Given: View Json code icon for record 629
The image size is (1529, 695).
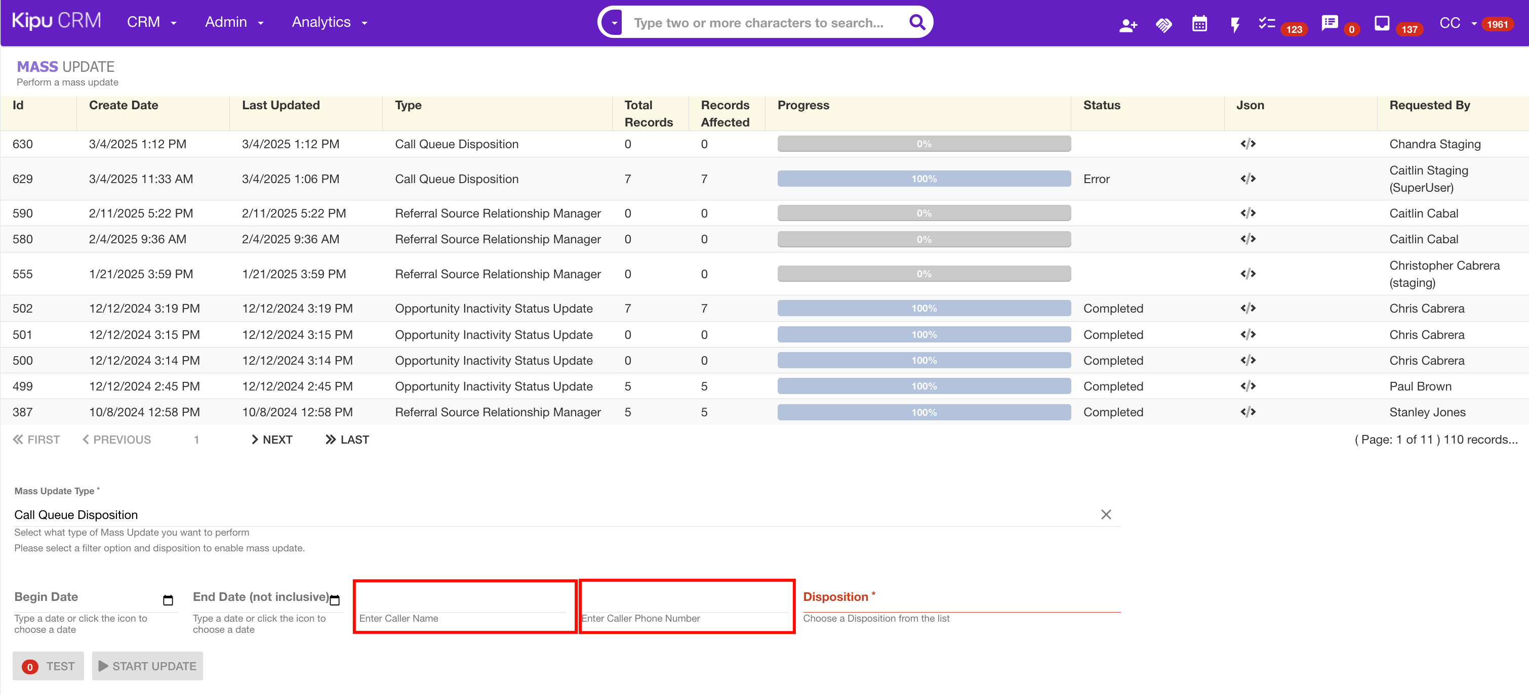Looking at the screenshot, I should pos(1248,179).
